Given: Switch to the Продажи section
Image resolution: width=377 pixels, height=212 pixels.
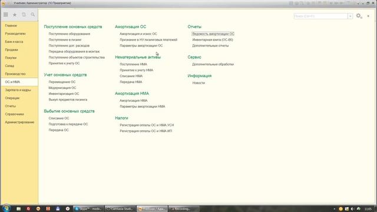Looking at the screenshot, I should pos(12,49).
